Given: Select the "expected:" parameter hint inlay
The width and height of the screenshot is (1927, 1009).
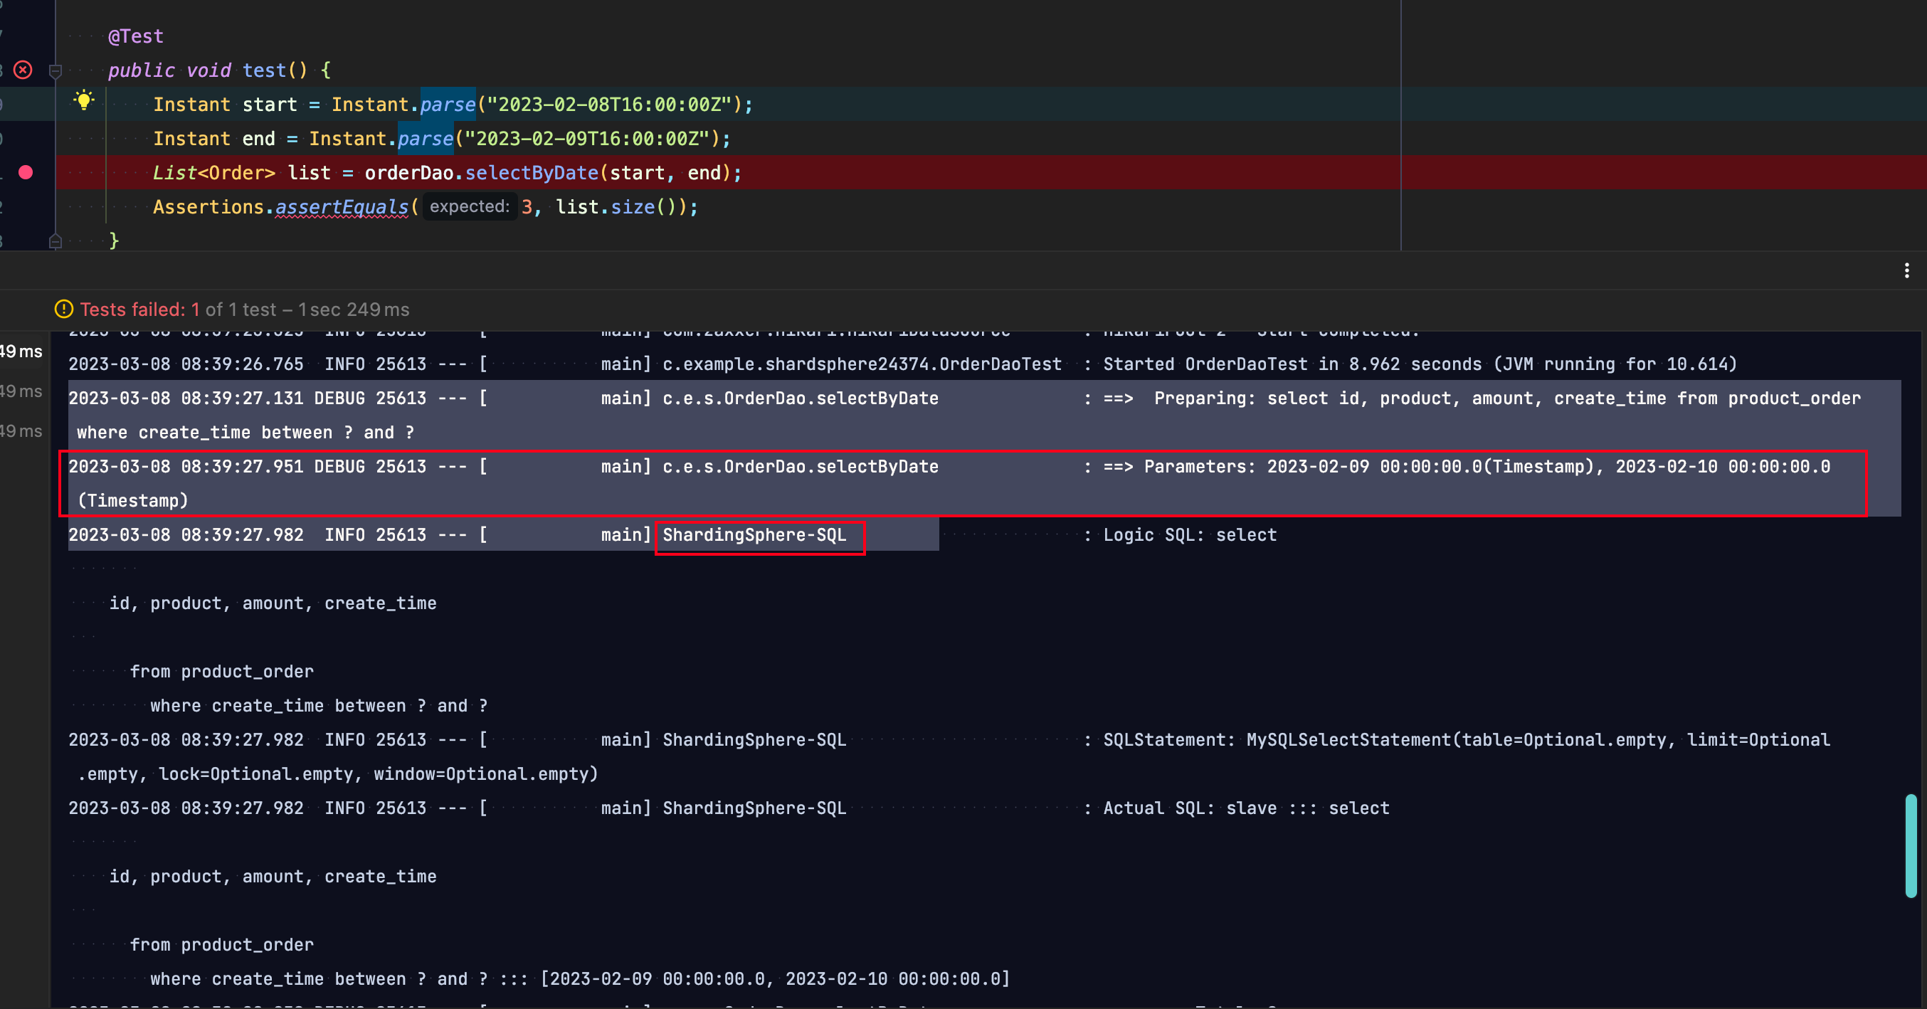Looking at the screenshot, I should tap(470, 206).
